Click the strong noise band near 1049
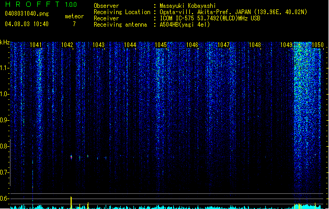 coord(306,124)
